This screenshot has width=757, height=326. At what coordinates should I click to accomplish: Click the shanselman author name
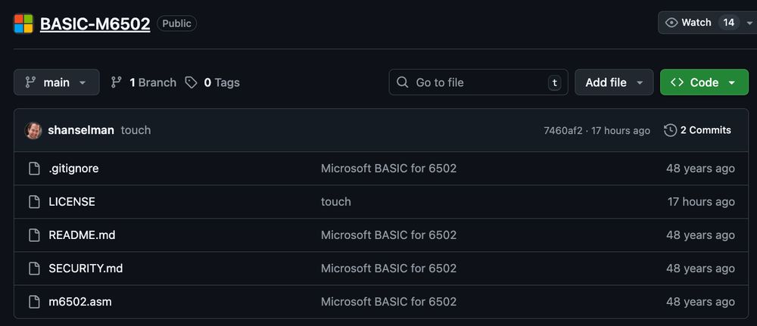[81, 130]
